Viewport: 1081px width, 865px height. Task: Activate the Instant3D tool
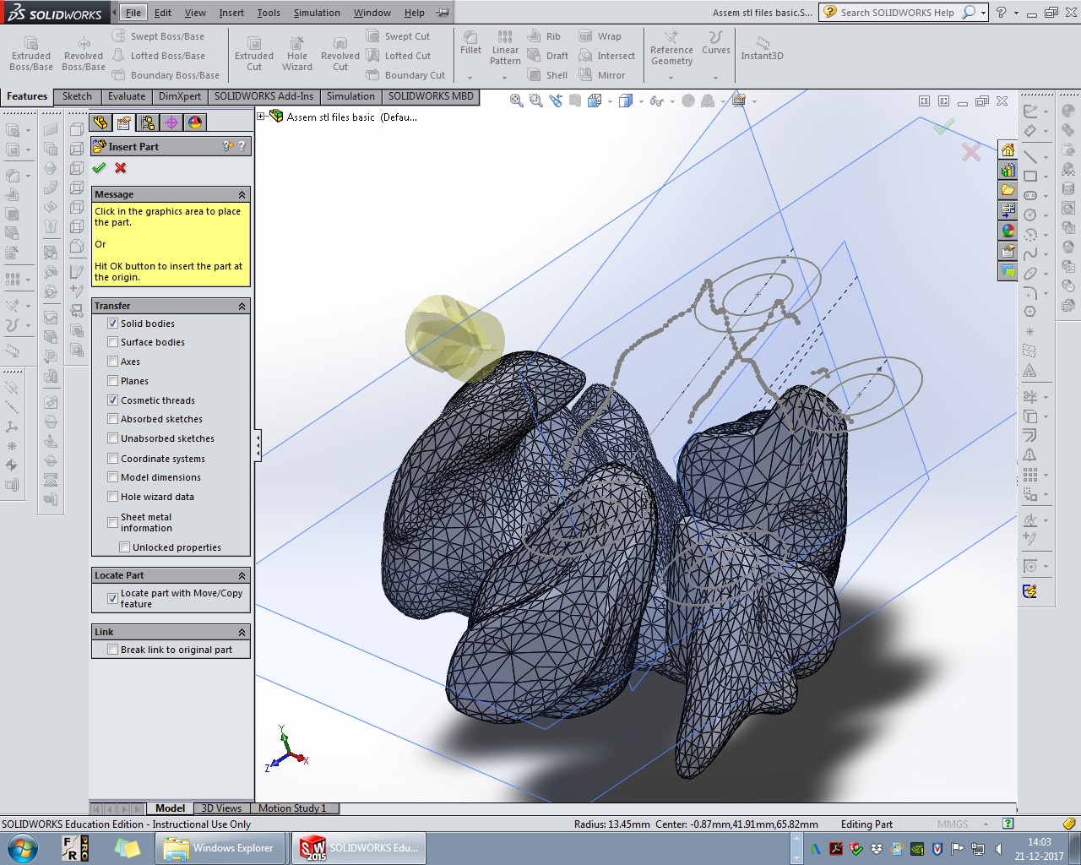click(762, 47)
